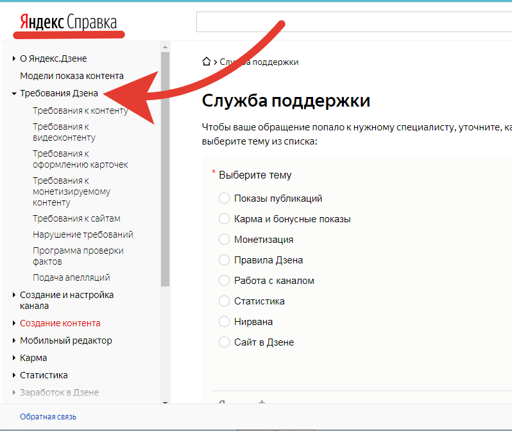
Task: Click Требования Дзена sidebar label
Action: pyautogui.click(x=59, y=93)
